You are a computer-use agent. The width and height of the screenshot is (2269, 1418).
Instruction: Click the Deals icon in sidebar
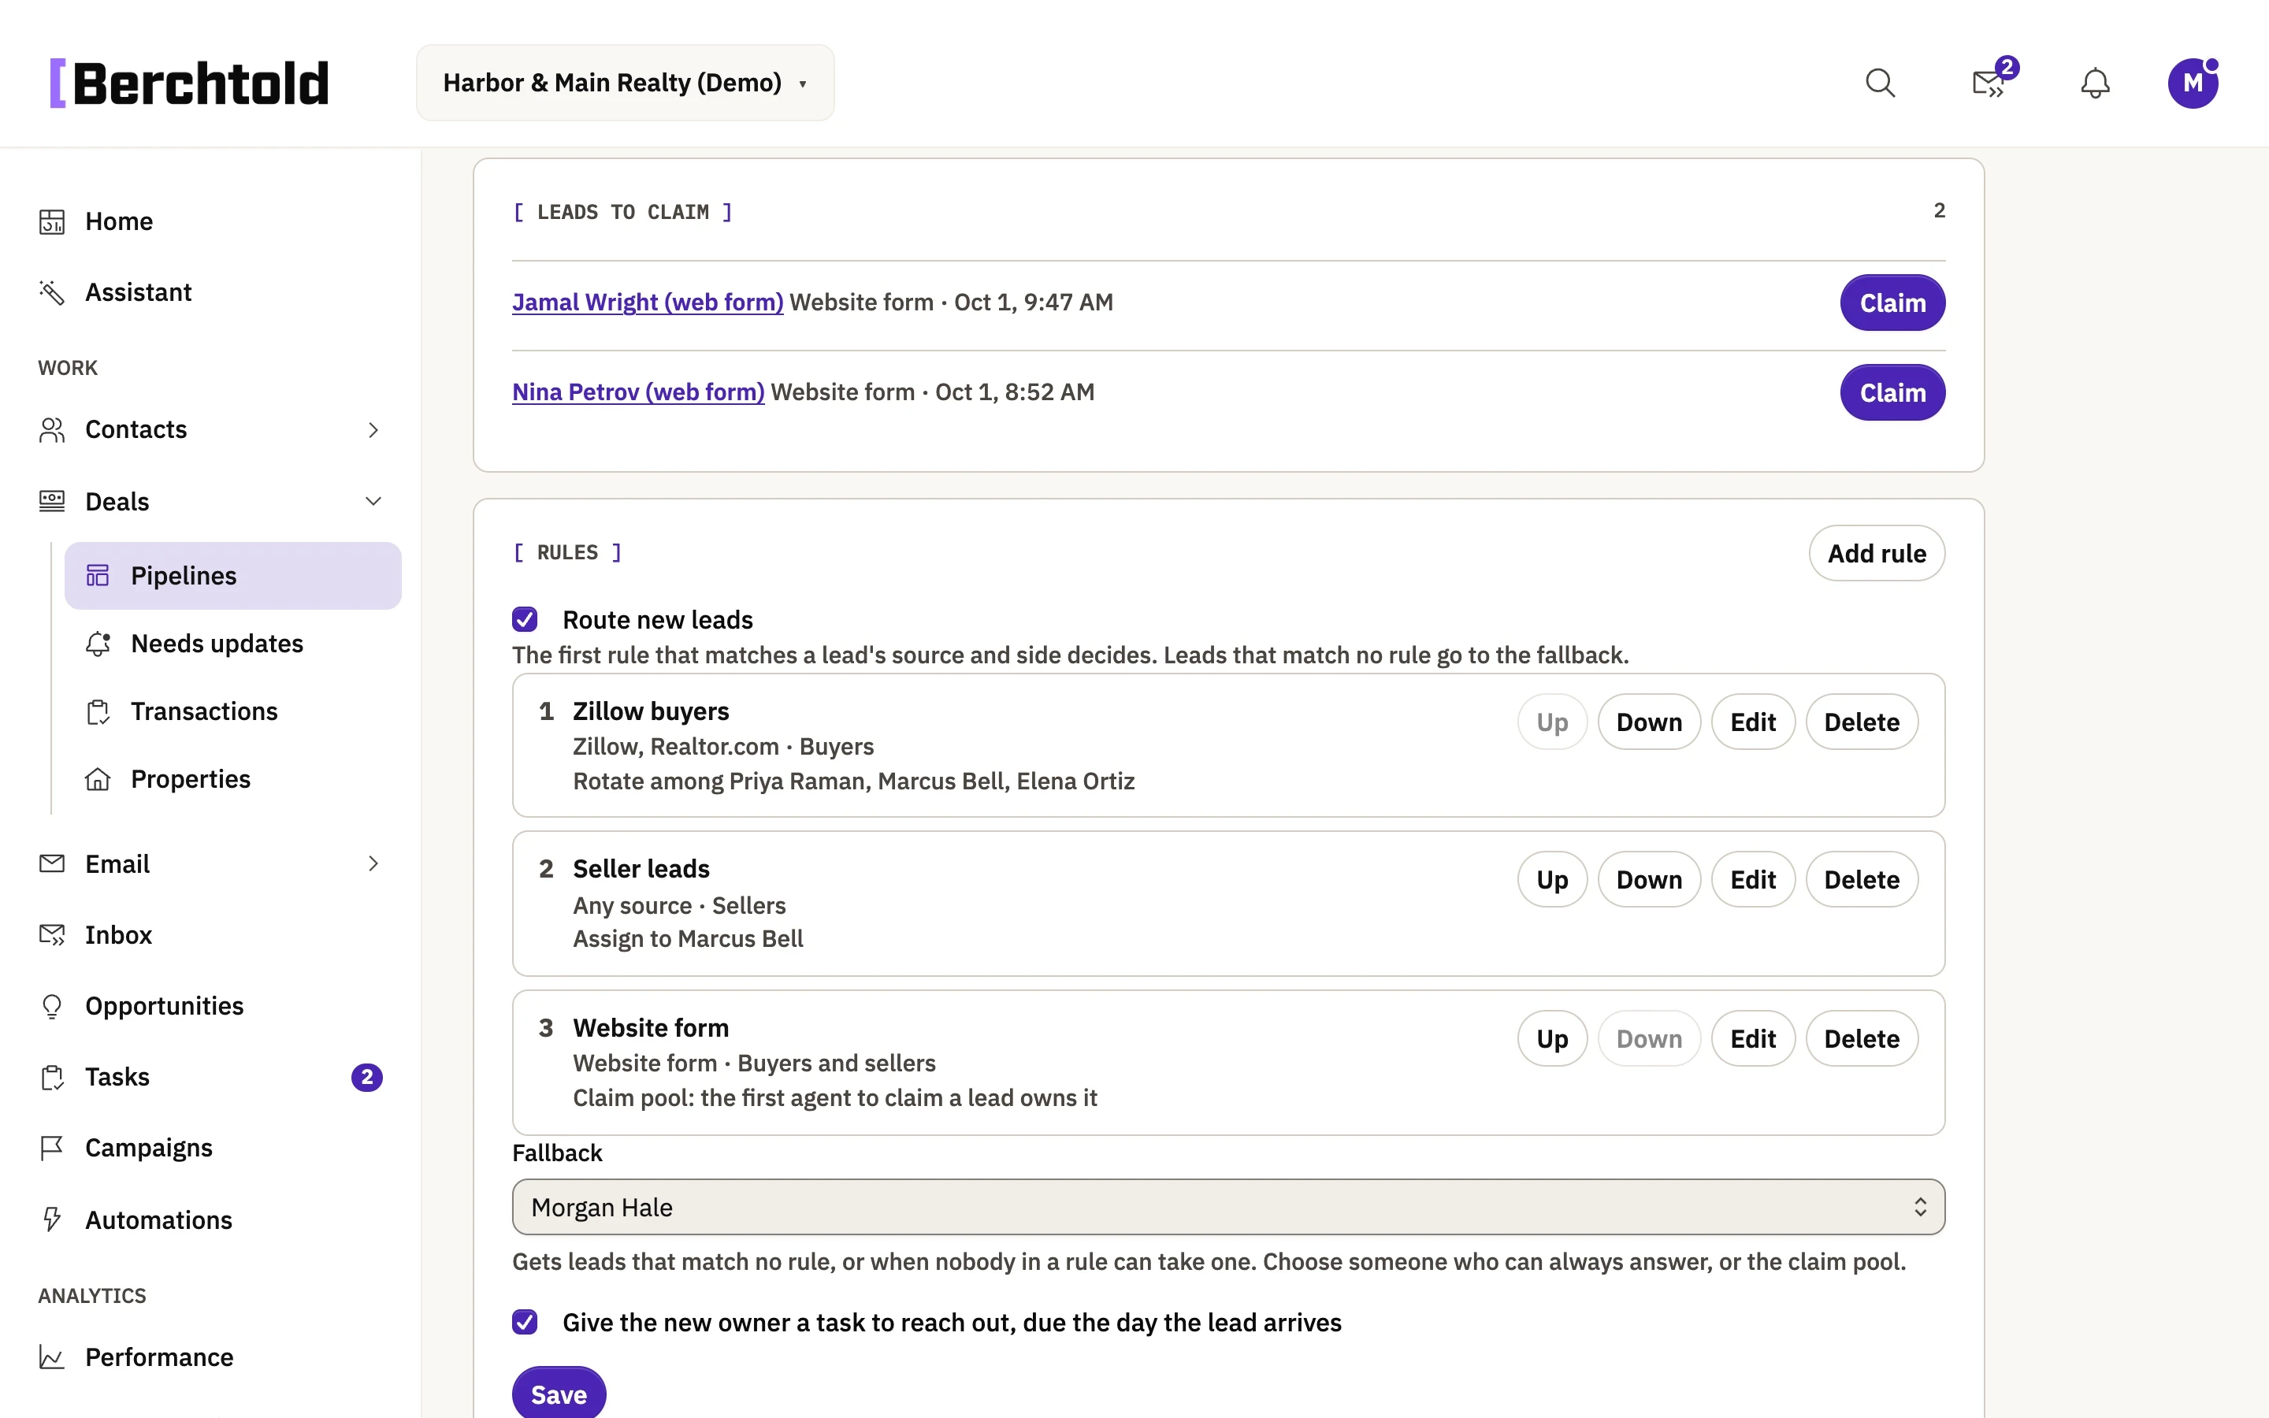pos(51,502)
